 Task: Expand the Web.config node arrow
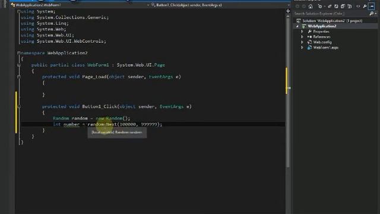(302, 42)
